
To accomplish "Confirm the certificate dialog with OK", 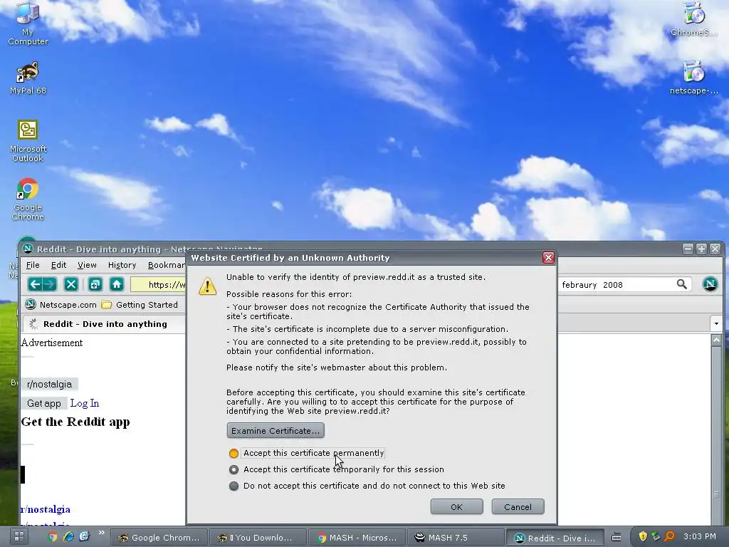I will (456, 506).
